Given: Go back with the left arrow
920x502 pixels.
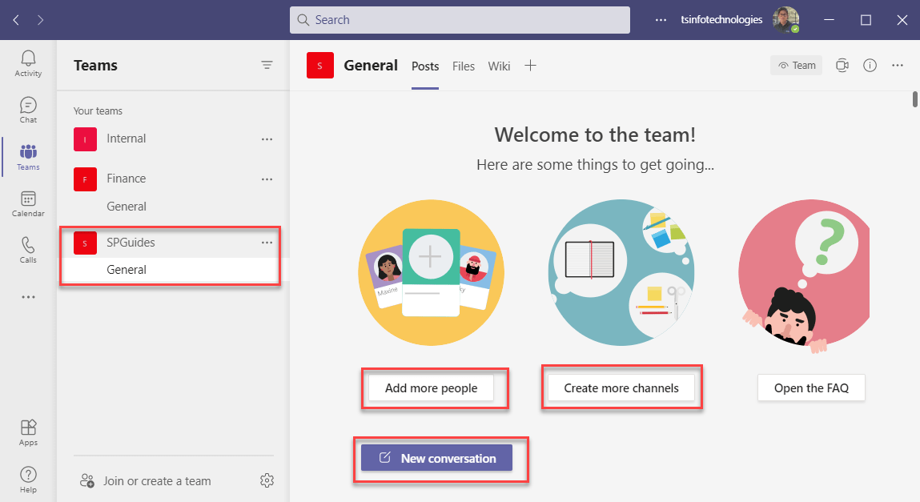Looking at the screenshot, I should 17,20.
